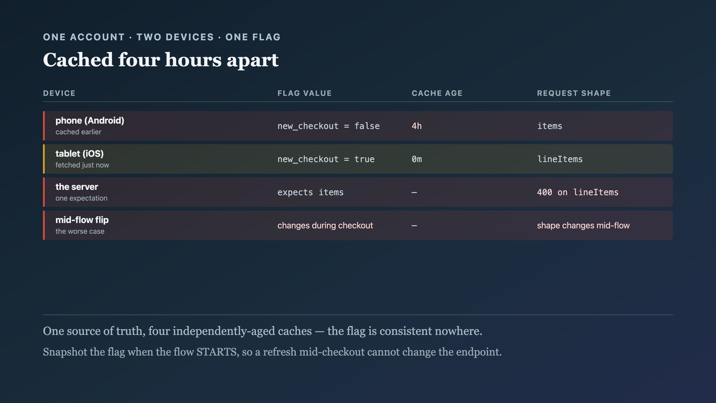The width and height of the screenshot is (716, 403).
Task: Select the 'tablet (iOS)' device name
Action: tap(79, 153)
